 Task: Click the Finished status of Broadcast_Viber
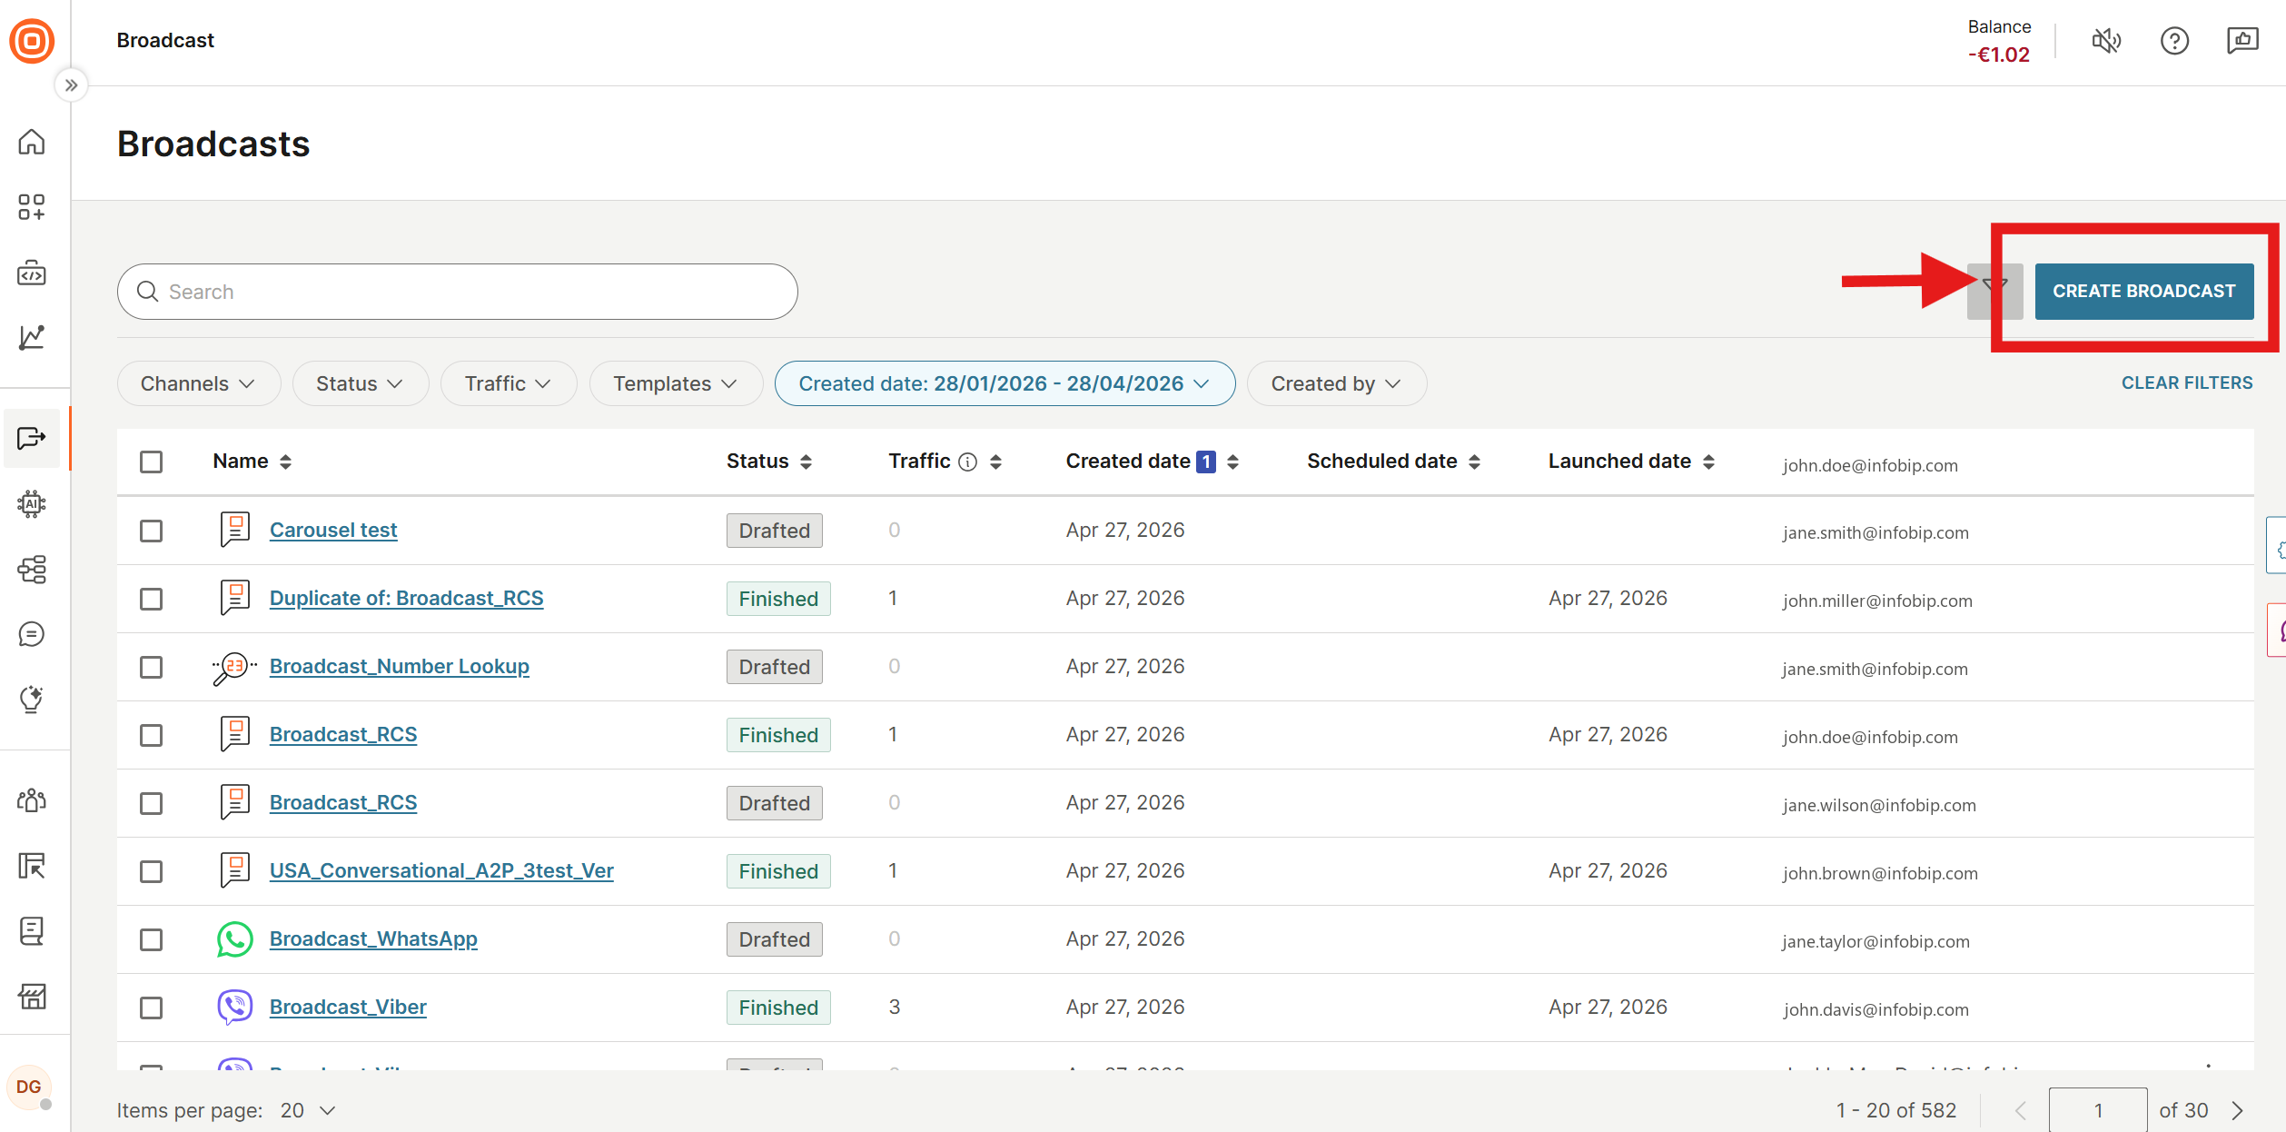[x=778, y=1008]
